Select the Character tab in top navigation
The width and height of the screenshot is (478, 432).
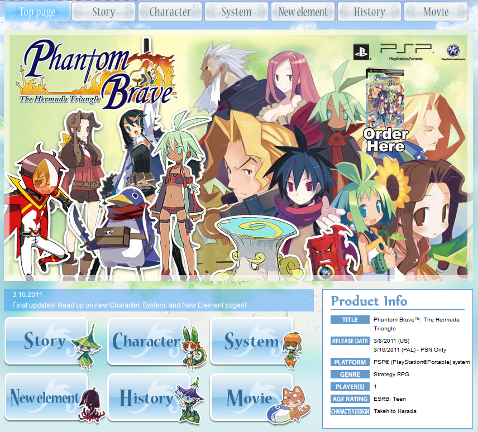click(170, 12)
